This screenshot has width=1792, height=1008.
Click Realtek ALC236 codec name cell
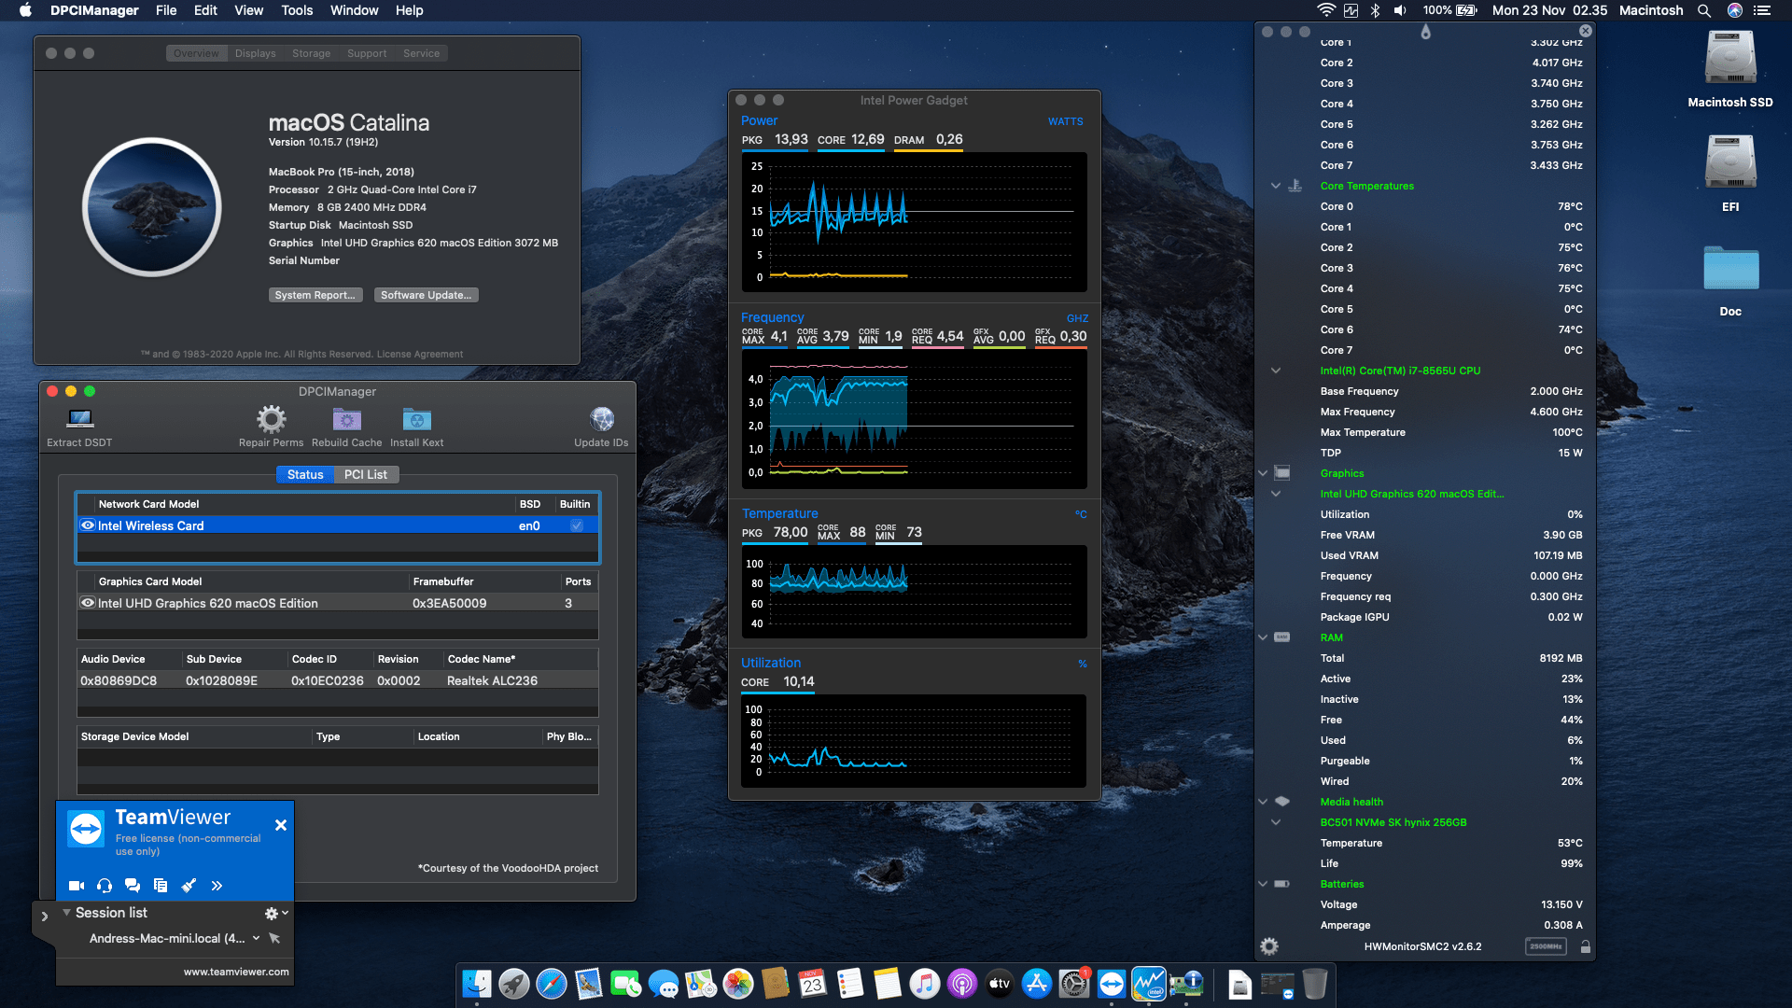coord(492,681)
